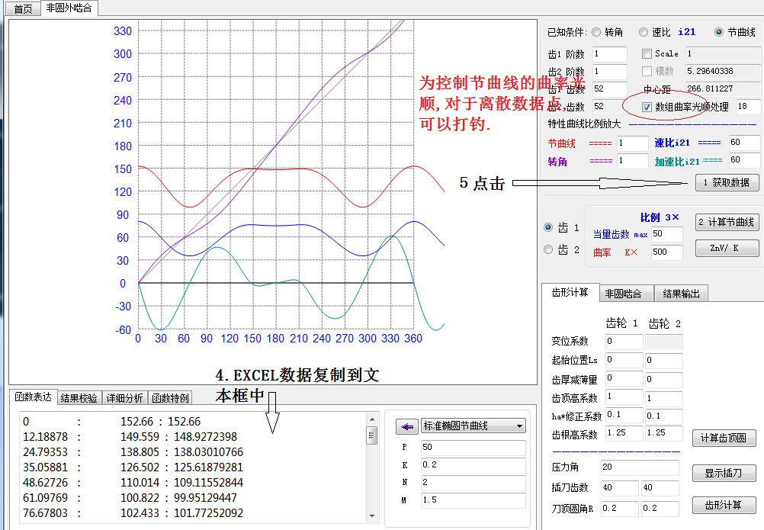Click the 2 计算节曲线 button
764x530 pixels.
727,222
